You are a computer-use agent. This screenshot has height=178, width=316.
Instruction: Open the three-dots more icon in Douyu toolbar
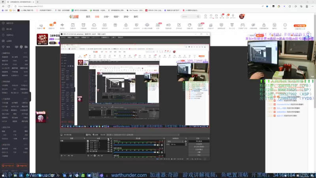pyautogui.click(x=285, y=25)
